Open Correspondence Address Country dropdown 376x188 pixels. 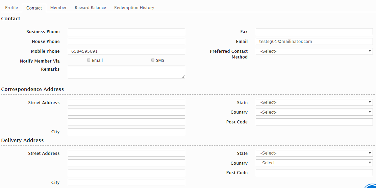tap(314, 112)
